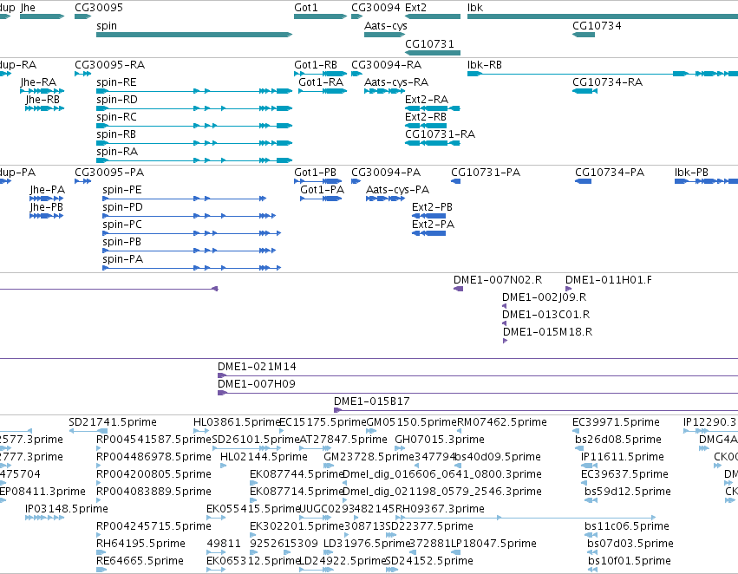Select transcript spin-RD

pos(194,108)
